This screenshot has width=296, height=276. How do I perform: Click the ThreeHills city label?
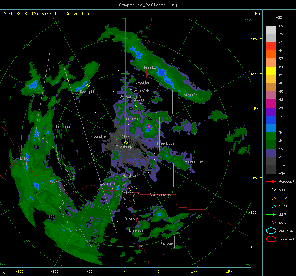click(x=165, y=143)
